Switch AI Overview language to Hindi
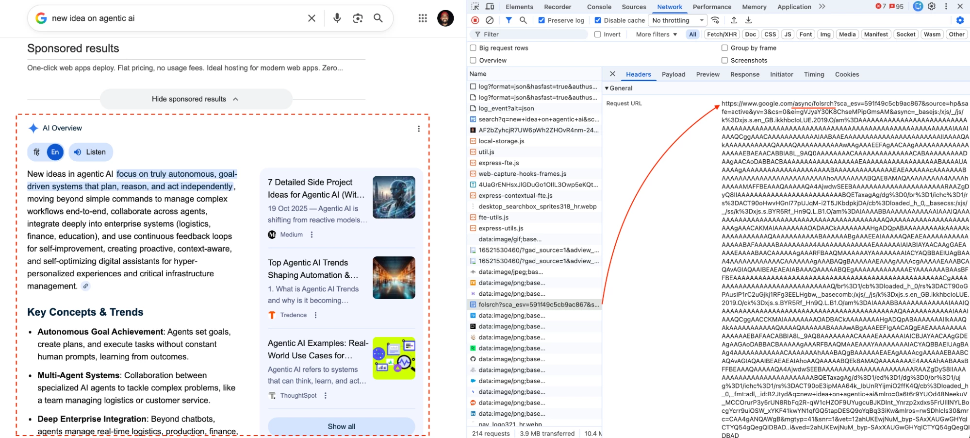This screenshot has width=970, height=438. coord(37,152)
